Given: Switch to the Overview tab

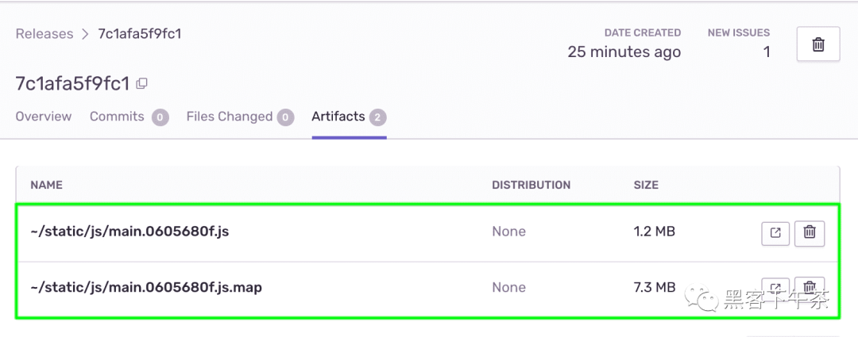Looking at the screenshot, I should pos(43,117).
